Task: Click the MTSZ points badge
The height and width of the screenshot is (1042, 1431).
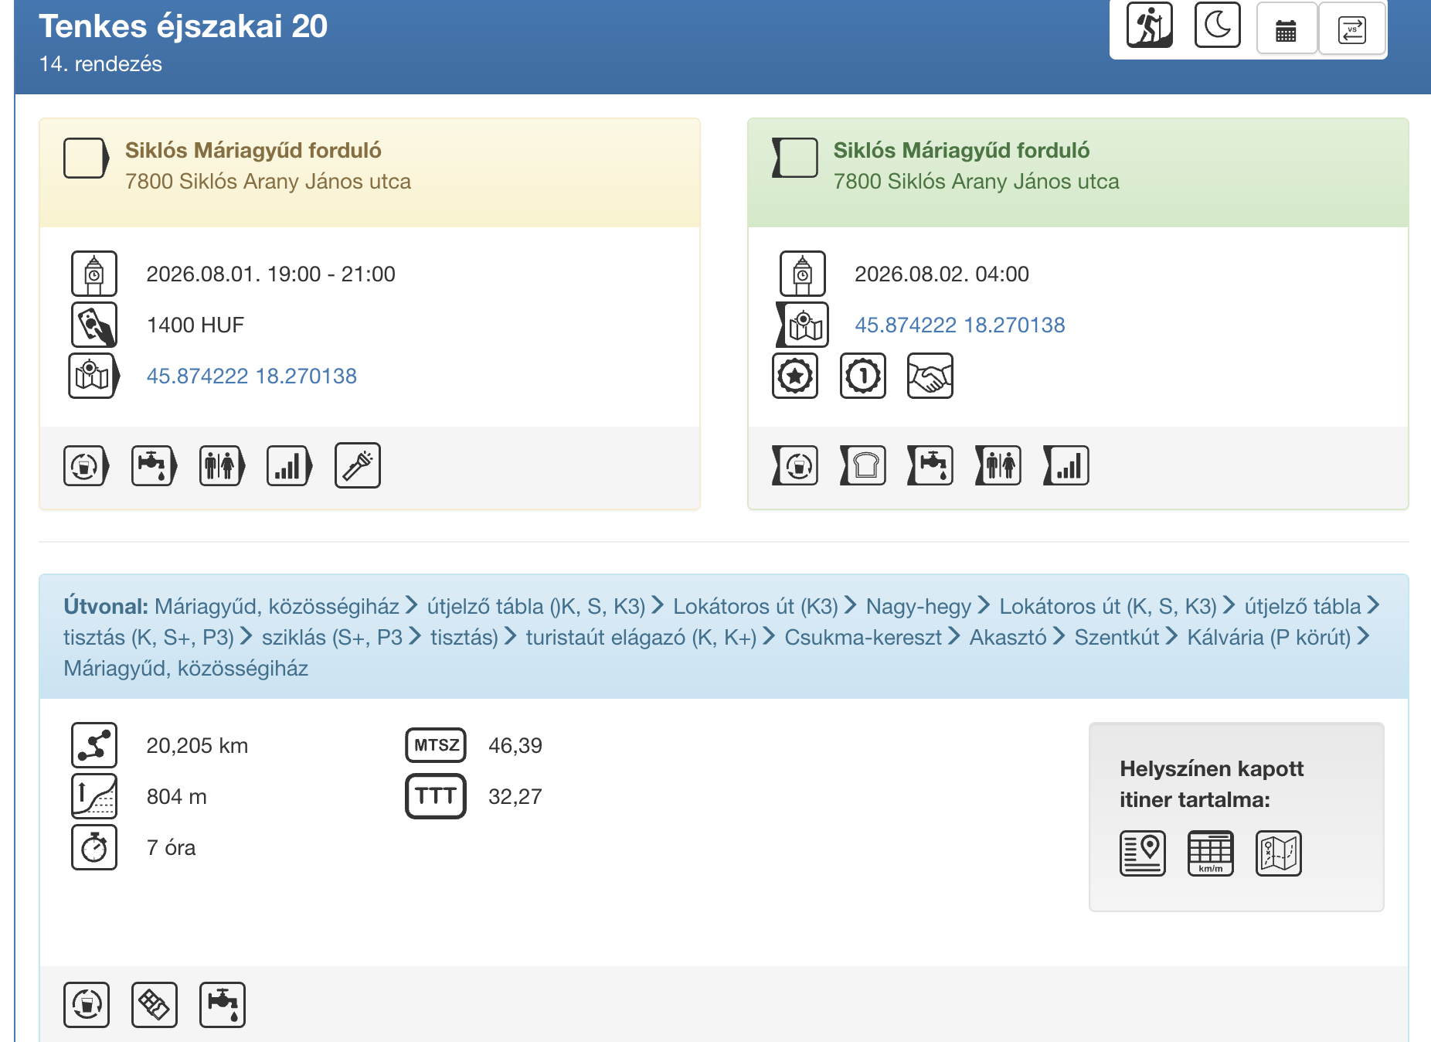Action: pos(436,745)
